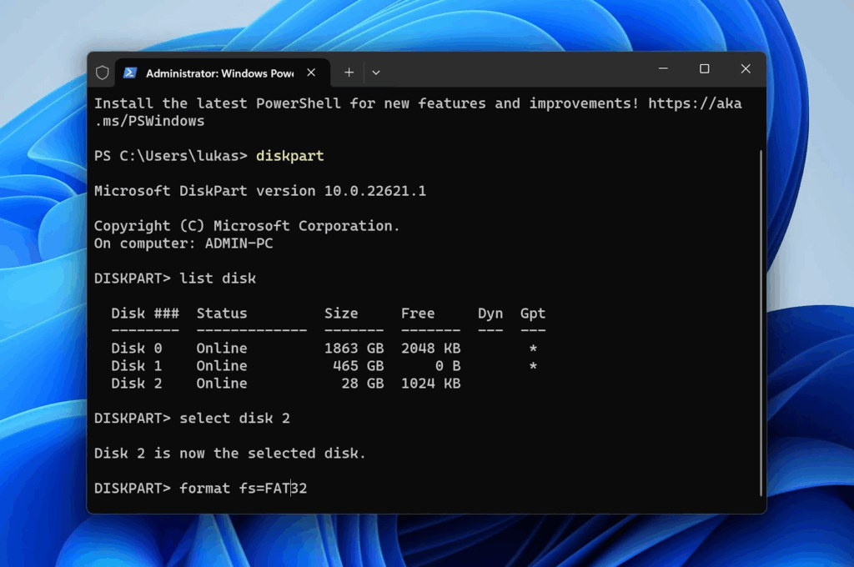Click the PowerShell icon on the tab

tap(130, 73)
